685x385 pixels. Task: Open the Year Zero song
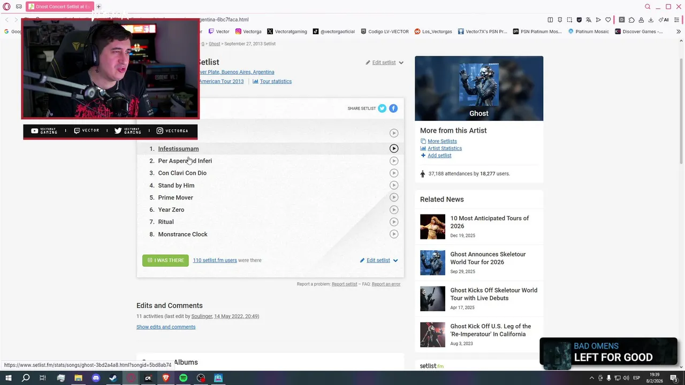coord(171,210)
